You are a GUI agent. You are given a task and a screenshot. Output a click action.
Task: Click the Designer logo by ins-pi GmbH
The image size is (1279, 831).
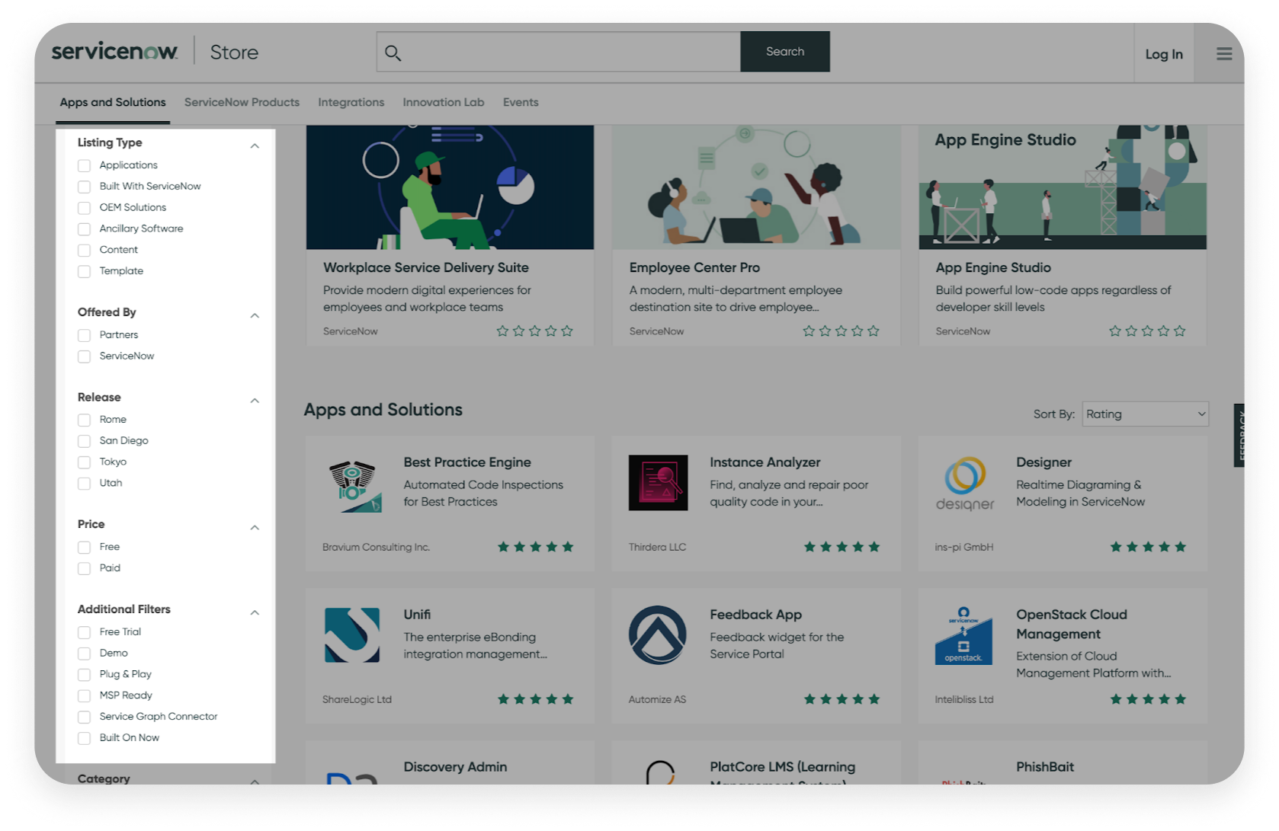[965, 481]
